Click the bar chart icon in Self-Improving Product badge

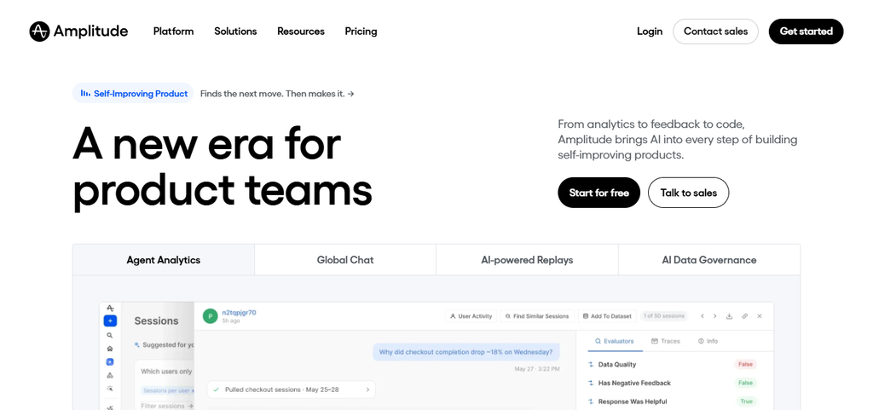click(x=85, y=94)
